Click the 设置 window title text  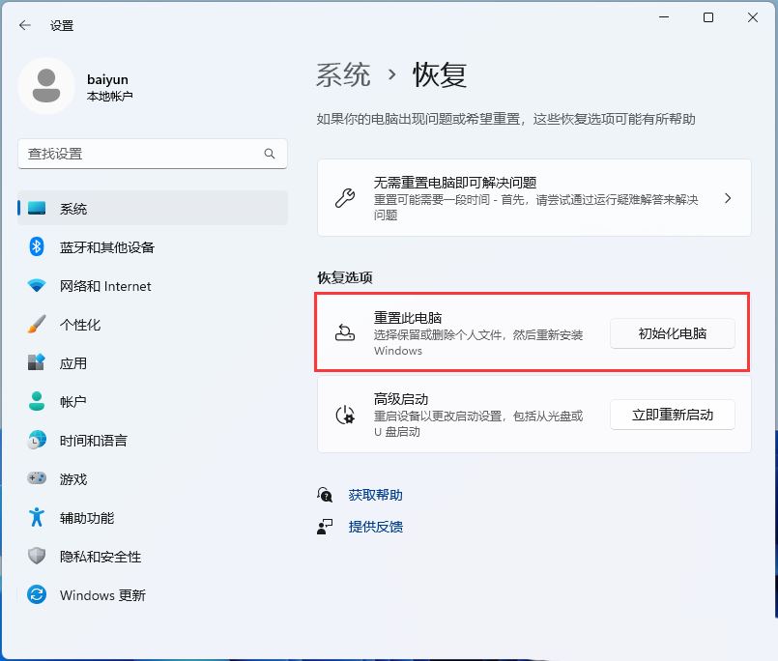[x=62, y=26]
